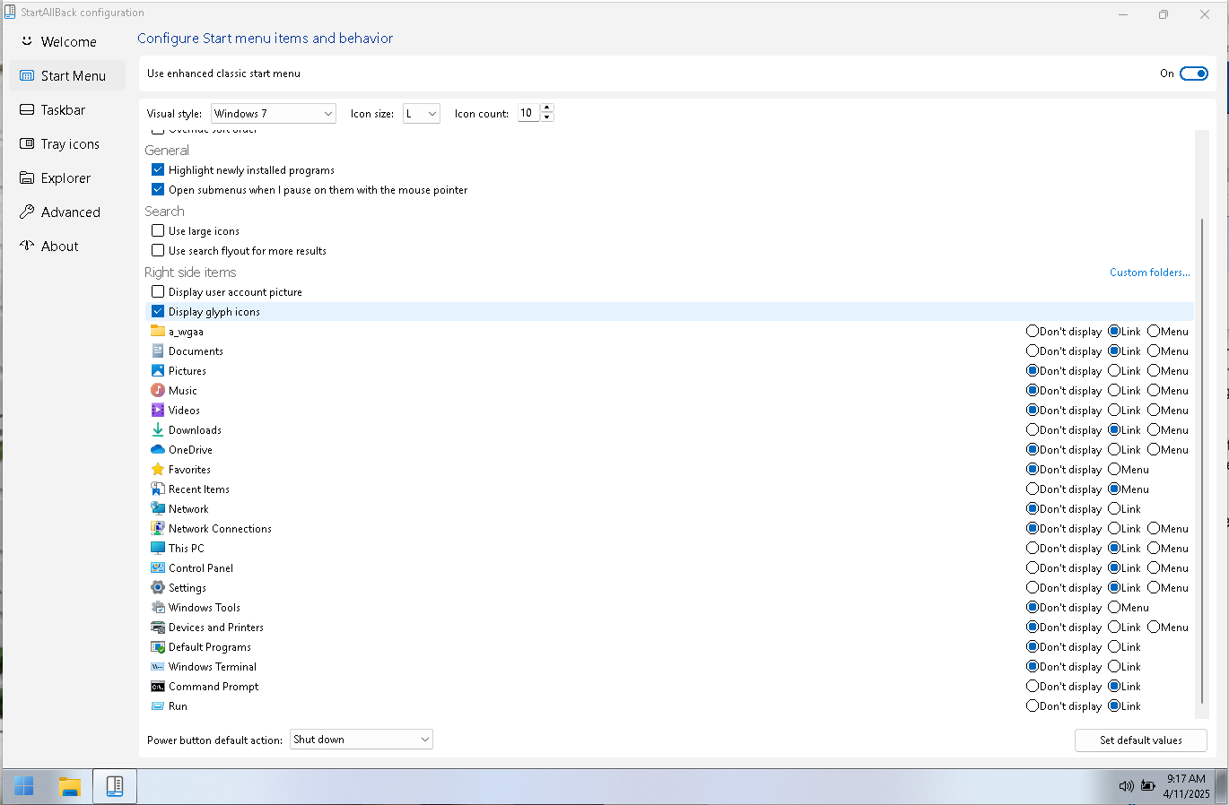
Task: Click the Command Prompt icon
Action: pos(158,686)
